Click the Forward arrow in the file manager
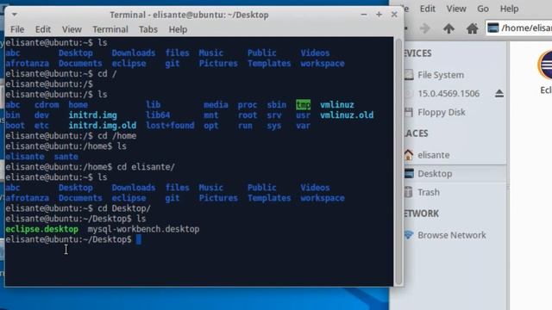Screen dimensions: 552x310 (x=425, y=28)
